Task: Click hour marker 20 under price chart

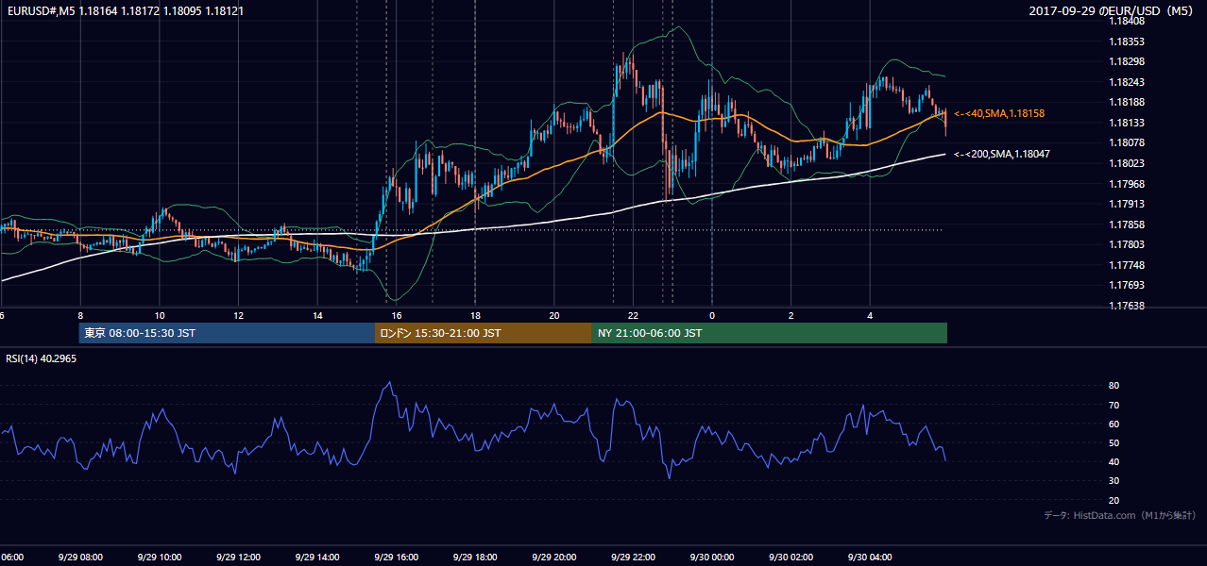Action: 554,316
